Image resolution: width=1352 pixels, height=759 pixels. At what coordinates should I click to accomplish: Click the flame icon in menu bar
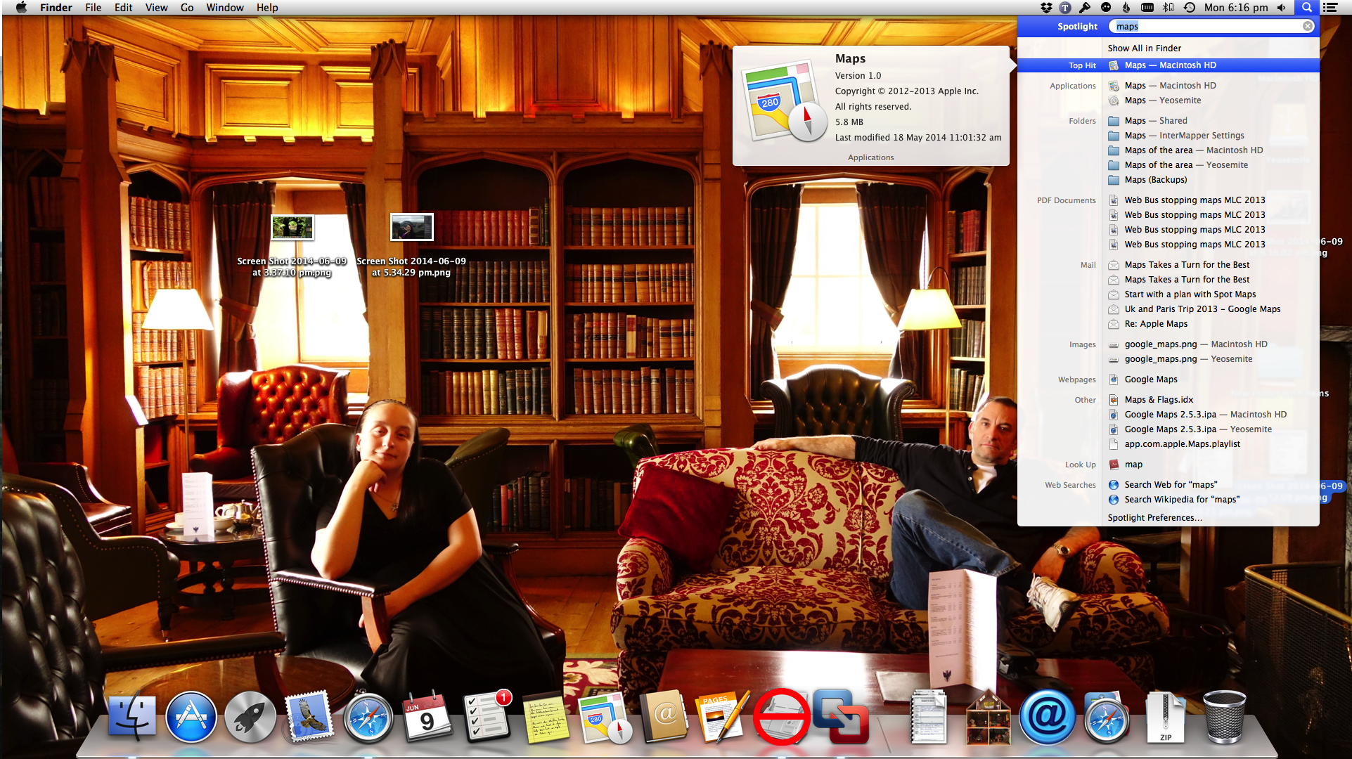pos(1126,8)
